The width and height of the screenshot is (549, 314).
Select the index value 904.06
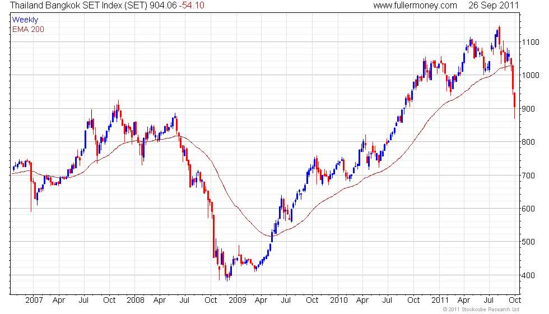(163, 6)
